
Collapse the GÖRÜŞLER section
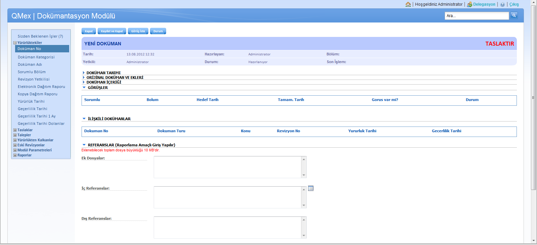tap(84, 88)
